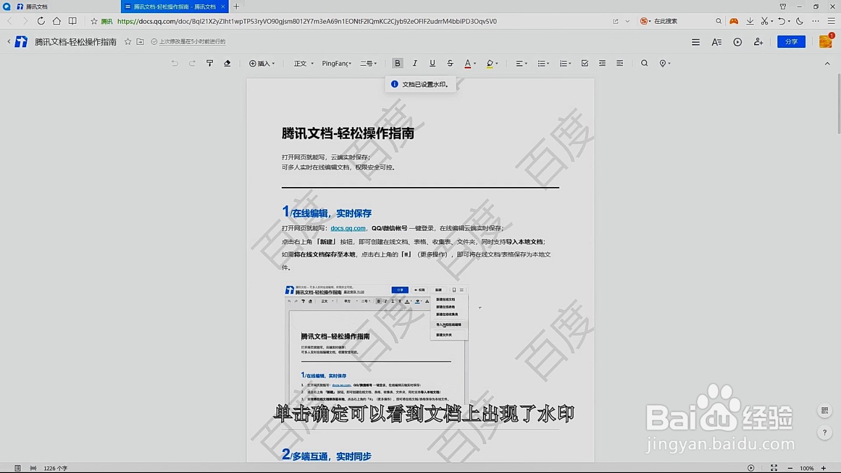Toggle italic formatting
The height and width of the screenshot is (473, 841).
(x=415, y=63)
